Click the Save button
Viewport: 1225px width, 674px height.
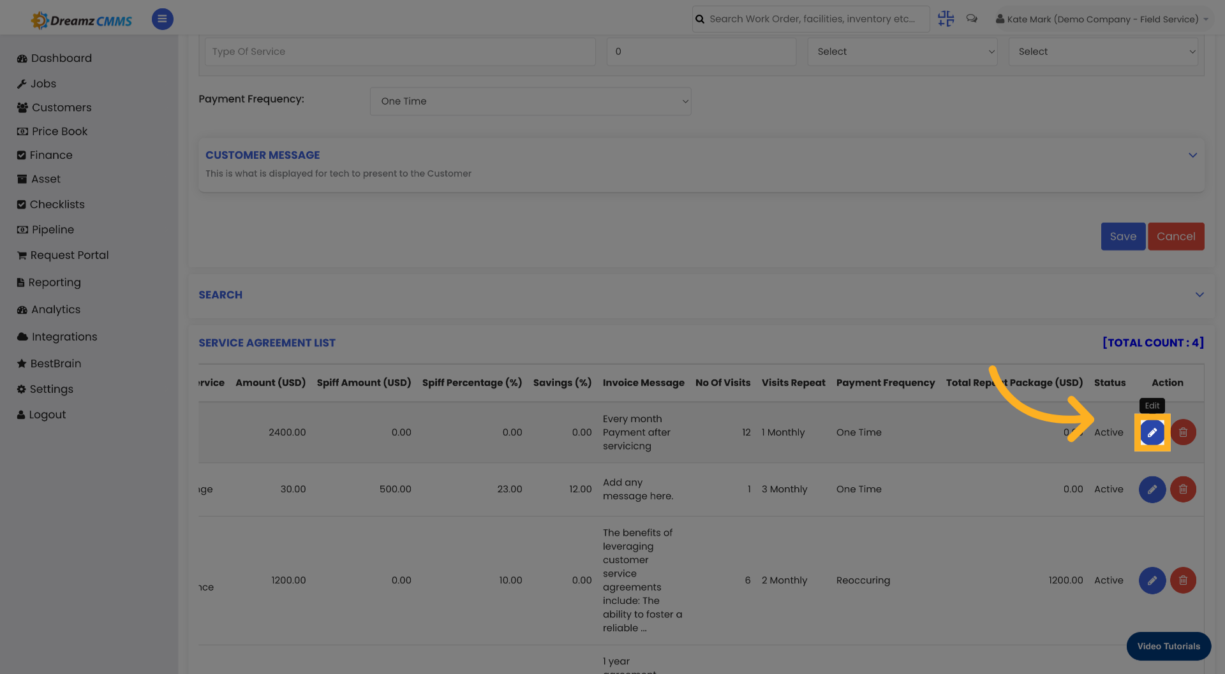tap(1123, 237)
